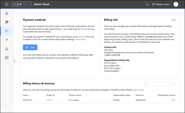The width and height of the screenshot is (185, 113).
Task: Click the Monthly subscription plan cell
Action: click(116, 100)
